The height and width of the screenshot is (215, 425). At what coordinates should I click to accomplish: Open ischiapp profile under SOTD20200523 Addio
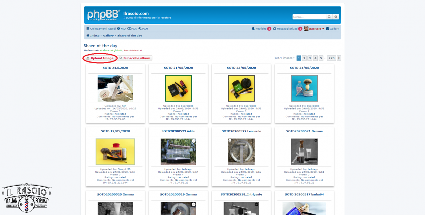tap(187, 169)
